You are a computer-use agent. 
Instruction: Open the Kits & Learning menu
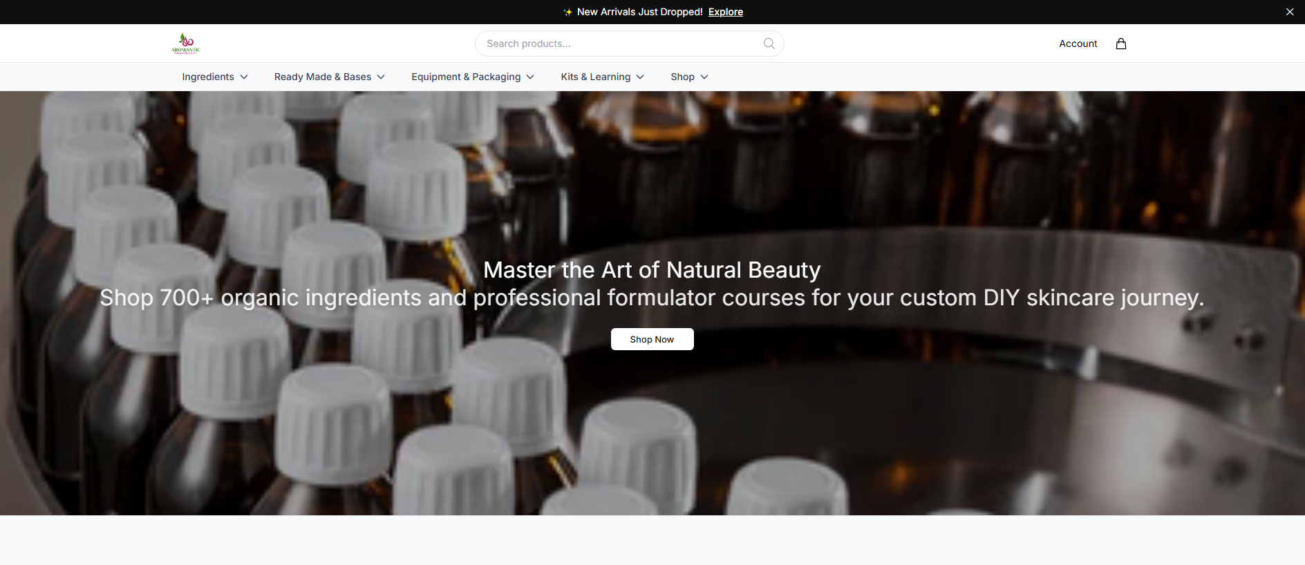(603, 77)
